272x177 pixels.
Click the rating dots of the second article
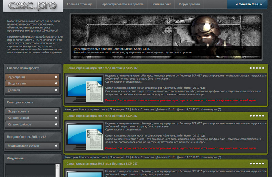point(257,116)
